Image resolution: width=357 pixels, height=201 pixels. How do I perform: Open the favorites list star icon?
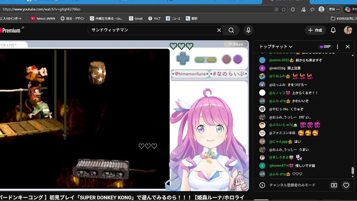(312, 9)
